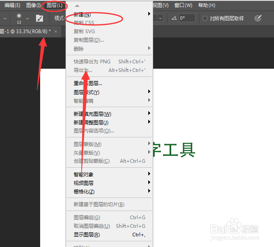
Task: Select 图层编组(G) menu item
Action: tap(109, 218)
